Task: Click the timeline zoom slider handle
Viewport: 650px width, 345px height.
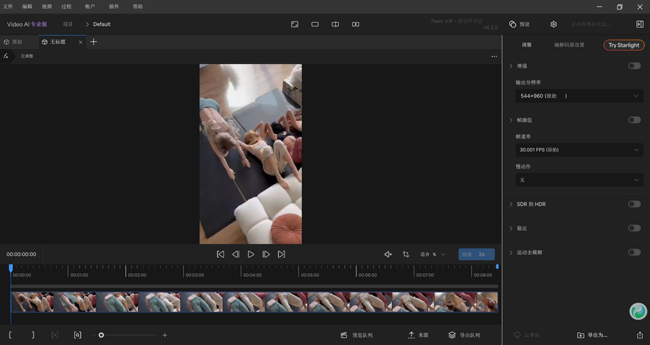Action: 101,335
